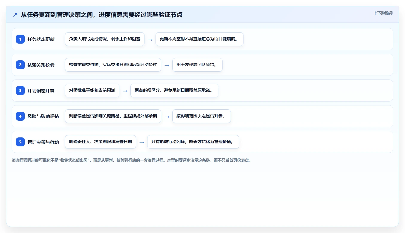Screen dimensions: 405x233
Task: Click the footer note starting 该流程强调
Action: [x=132, y=160]
